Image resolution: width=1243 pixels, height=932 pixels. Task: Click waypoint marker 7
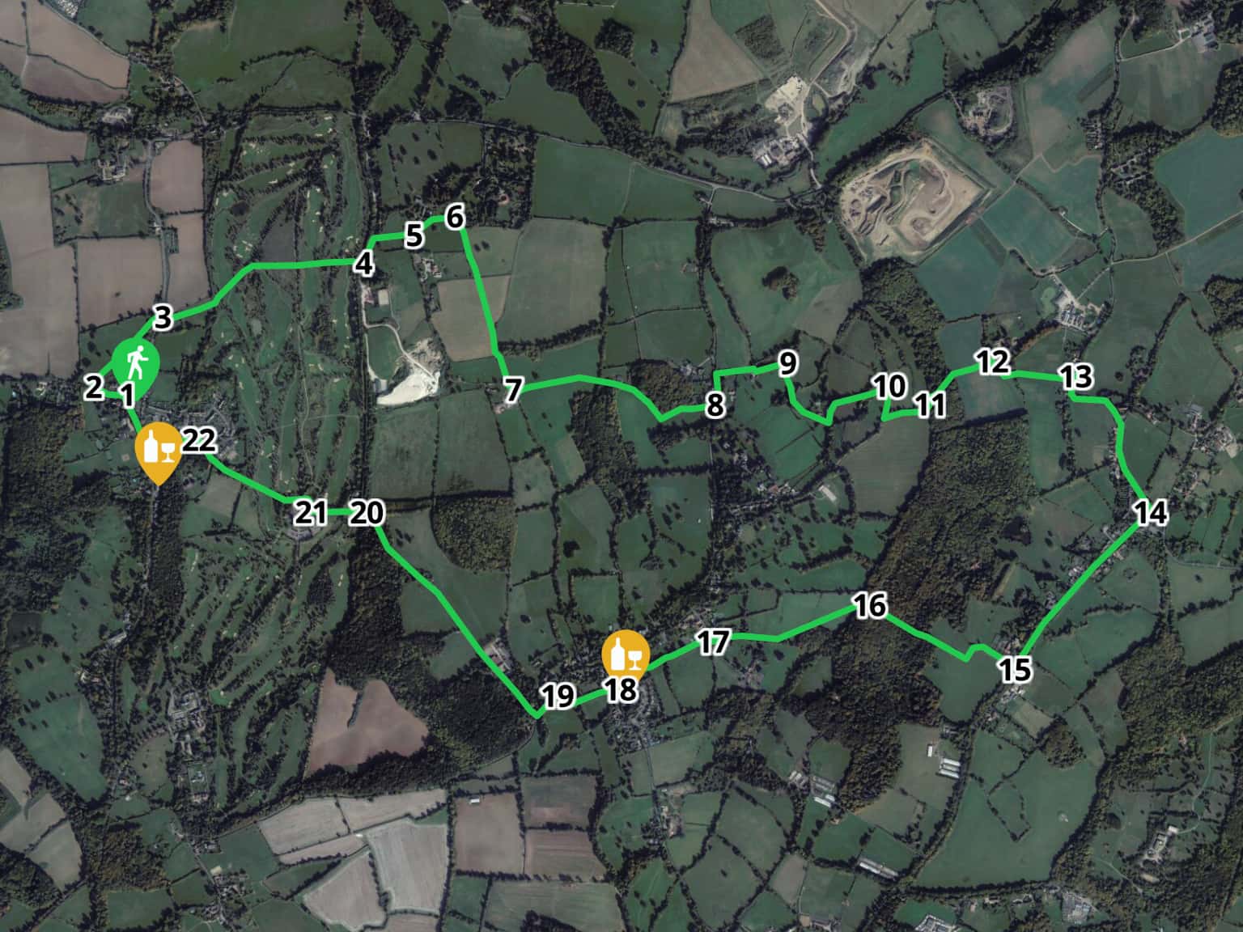(512, 390)
